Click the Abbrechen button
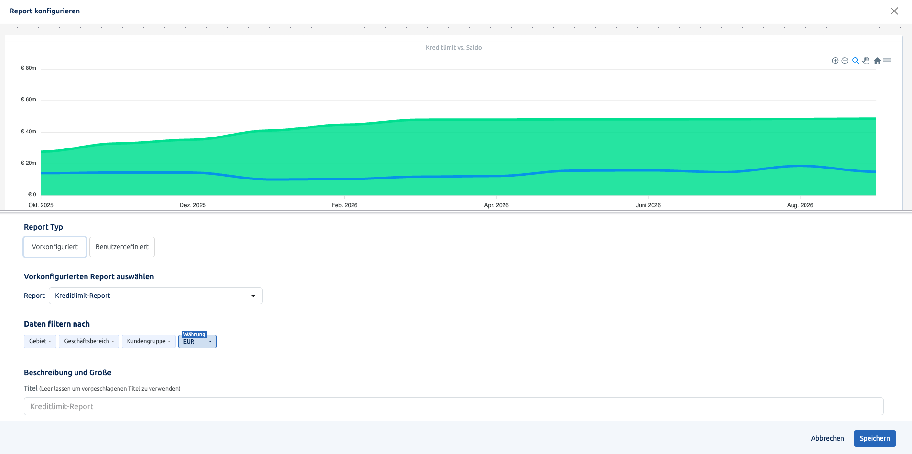The height and width of the screenshot is (454, 912). click(x=827, y=438)
